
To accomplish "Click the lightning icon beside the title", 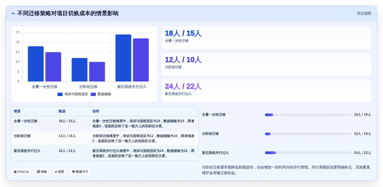I will [13, 13].
